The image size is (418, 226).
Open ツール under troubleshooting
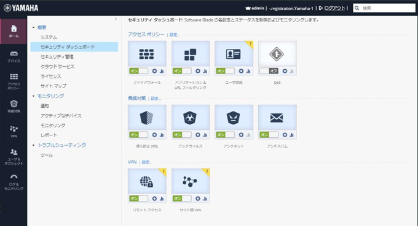click(47, 155)
